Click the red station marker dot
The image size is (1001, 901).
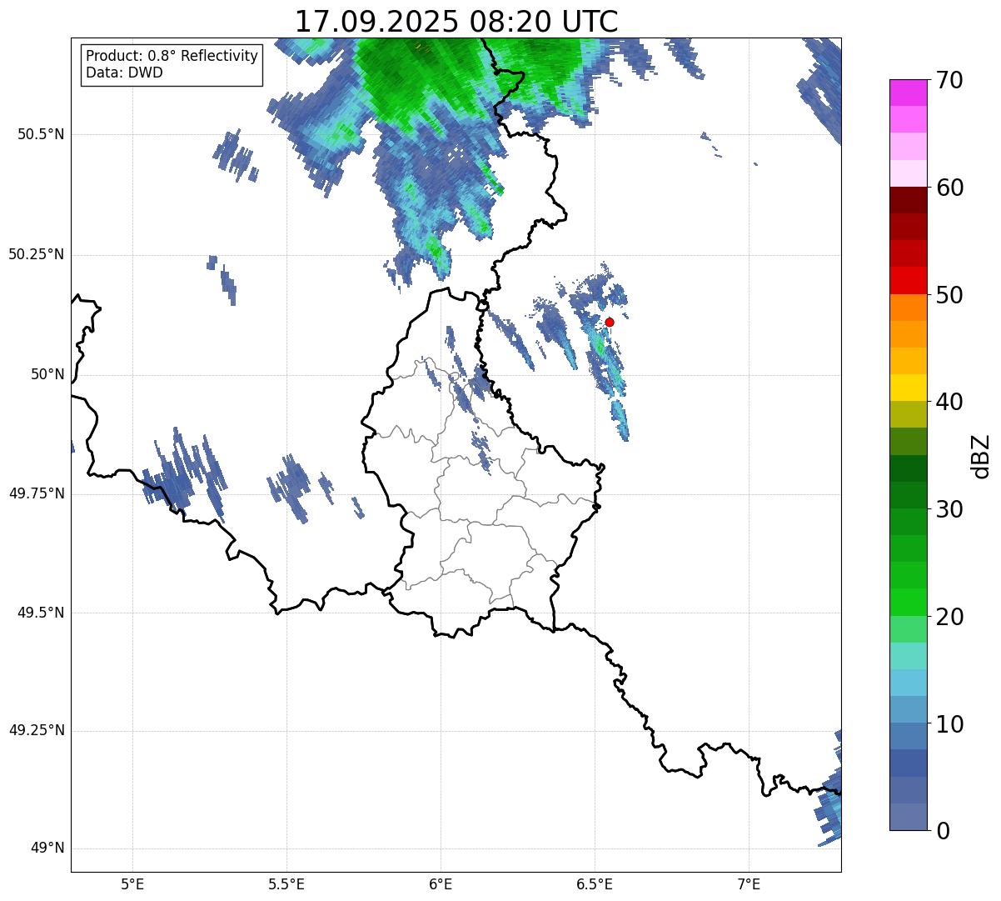pyautogui.click(x=610, y=322)
